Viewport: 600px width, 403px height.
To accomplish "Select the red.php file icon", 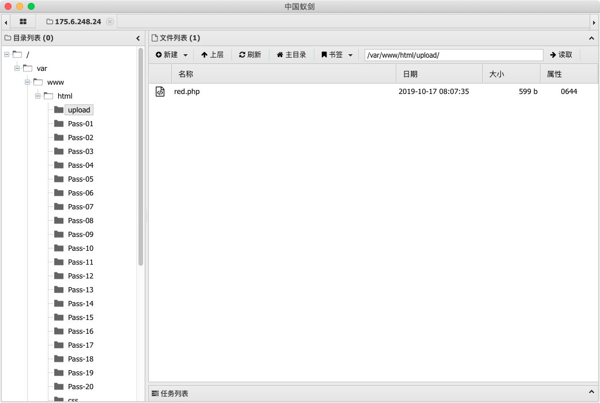I will coord(160,92).
